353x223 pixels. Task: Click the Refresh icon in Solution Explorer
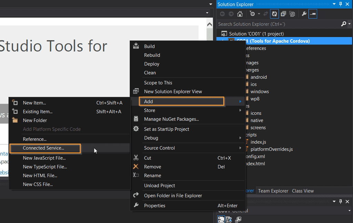pos(274,14)
